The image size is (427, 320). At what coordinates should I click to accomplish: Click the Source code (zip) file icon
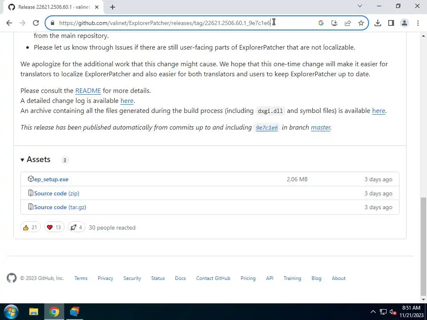point(31,193)
